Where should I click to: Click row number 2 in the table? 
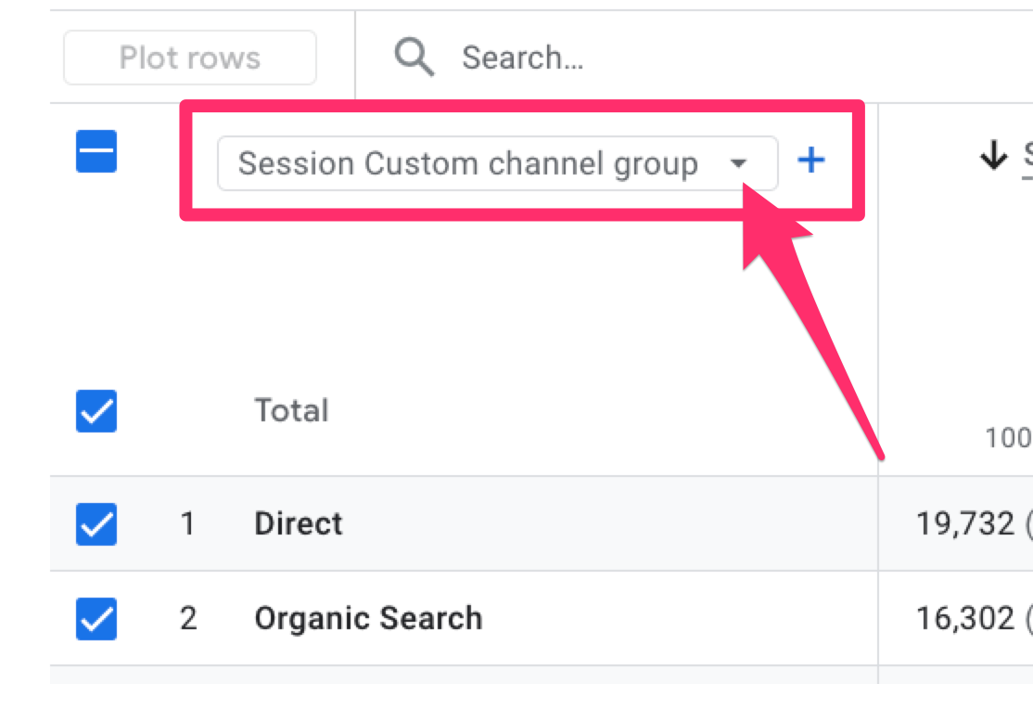tap(188, 619)
